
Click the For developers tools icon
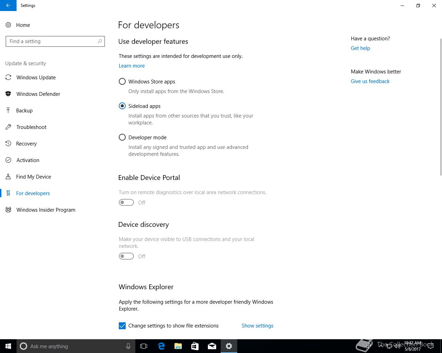point(8,193)
